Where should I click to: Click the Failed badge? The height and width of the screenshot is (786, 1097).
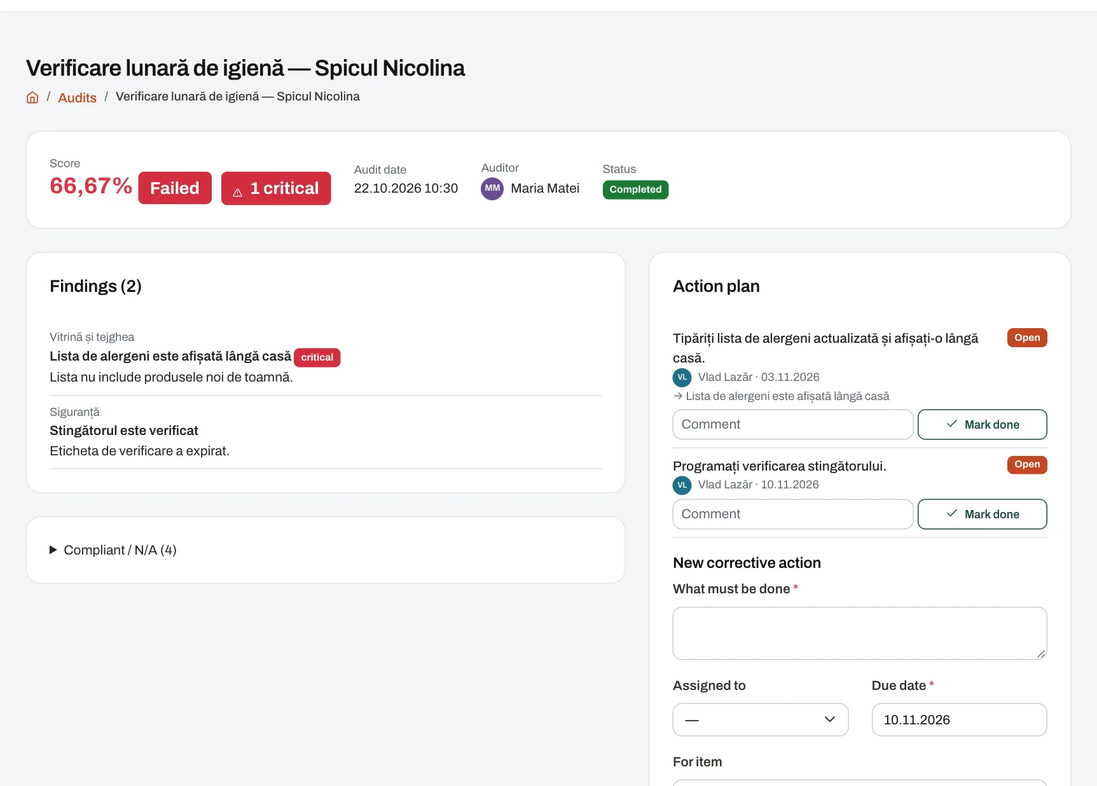tap(175, 188)
